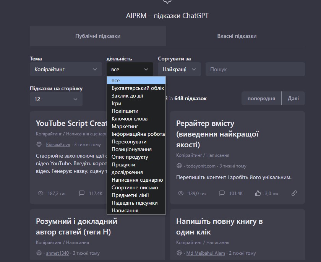This screenshot has height=262, width=321.
Task: Click thumbs-up like icon next to 3,0 тис
Action: (x=258, y=193)
